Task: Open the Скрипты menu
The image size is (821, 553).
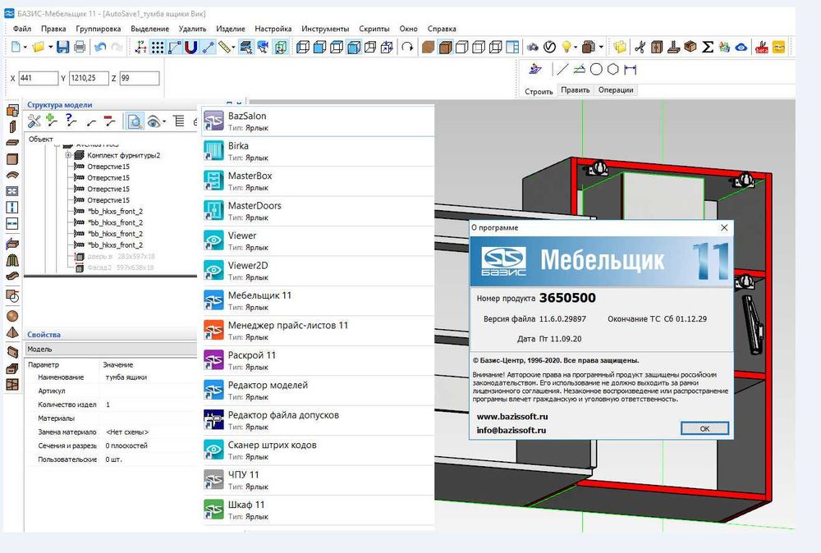Action: click(x=374, y=29)
